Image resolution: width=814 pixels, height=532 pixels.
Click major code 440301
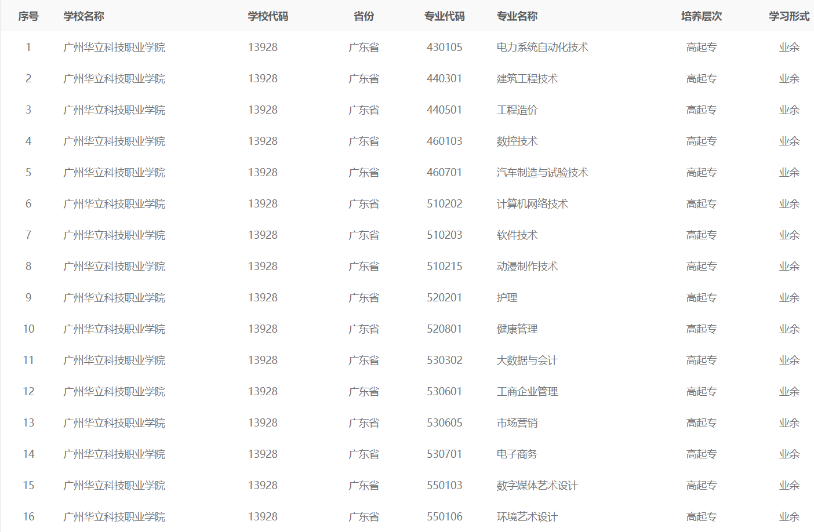(445, 79)
